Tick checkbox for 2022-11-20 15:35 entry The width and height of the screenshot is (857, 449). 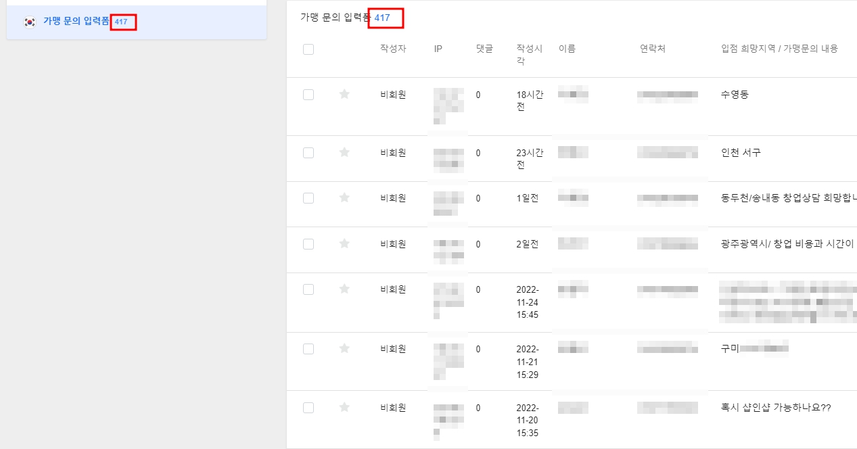[x=308, y=408]
